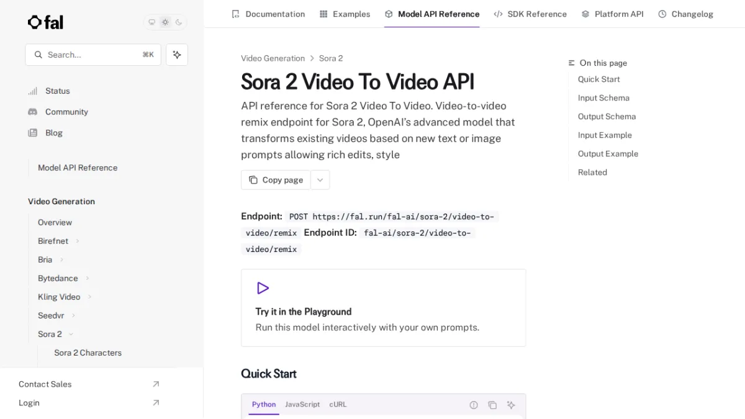745x419 pixels.
Task: Switch to Documentation tab
Action: pyautogui.click(x=268, y=14)
